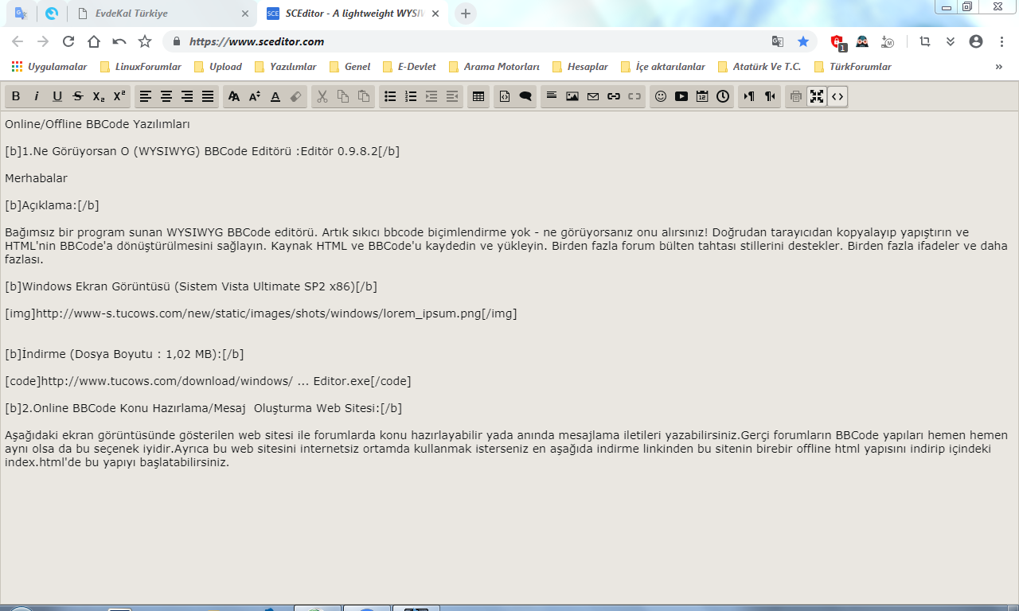Apply underline formatting
The height and width of the screenshot is (611, 1019).
pyautogui.click(x=57, y=96)
